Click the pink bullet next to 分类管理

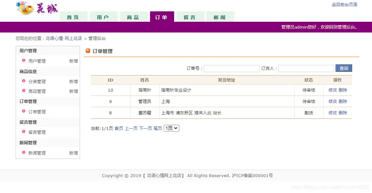pyautogui.click(x=24, y=81)
